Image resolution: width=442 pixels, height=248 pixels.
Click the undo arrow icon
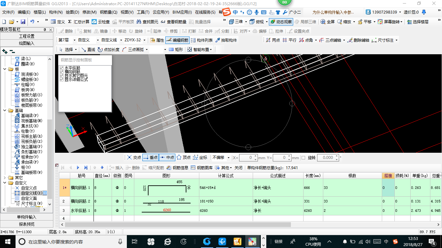click(x=32, y=22)
